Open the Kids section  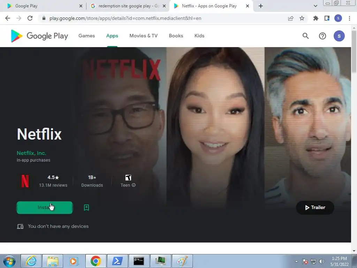pyautogui.click(x=199, y=36)
